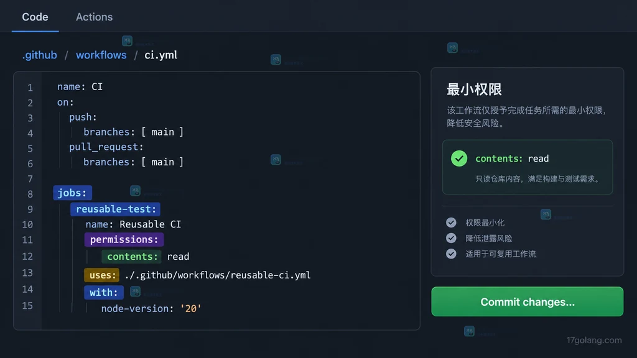637x358 pixels.
Task: Click the permissions: highlighted key
Action: [x=124, y=239]
